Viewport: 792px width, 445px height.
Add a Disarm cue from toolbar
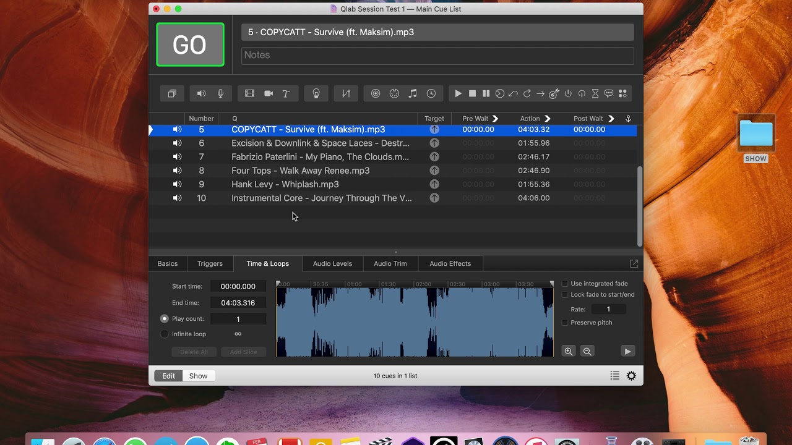tap(582, 93)
